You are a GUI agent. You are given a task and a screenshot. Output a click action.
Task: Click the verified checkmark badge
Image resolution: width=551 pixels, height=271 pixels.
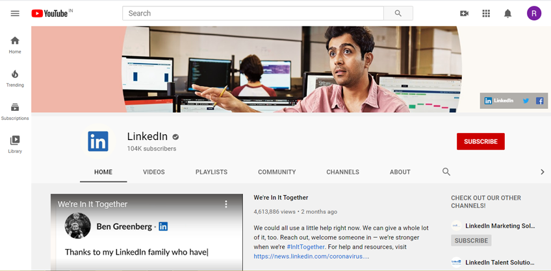[x=175, y=137]
